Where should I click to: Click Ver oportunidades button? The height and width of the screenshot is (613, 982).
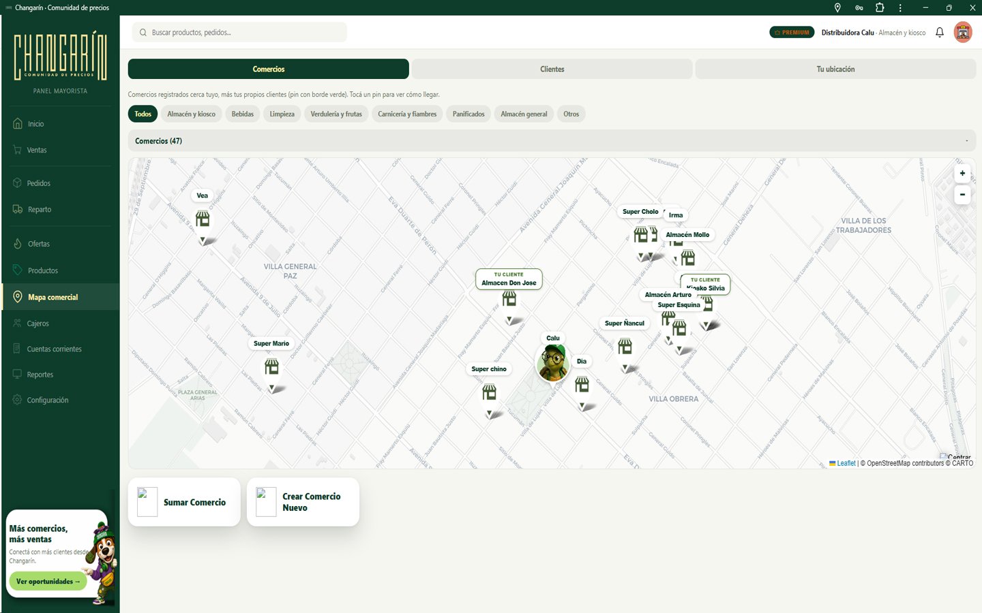pyautogui.click(x=48, y=581)
